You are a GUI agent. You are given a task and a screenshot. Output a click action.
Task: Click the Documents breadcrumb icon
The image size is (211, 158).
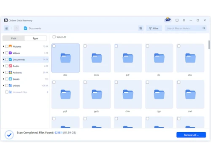click(x=25, y=28)
